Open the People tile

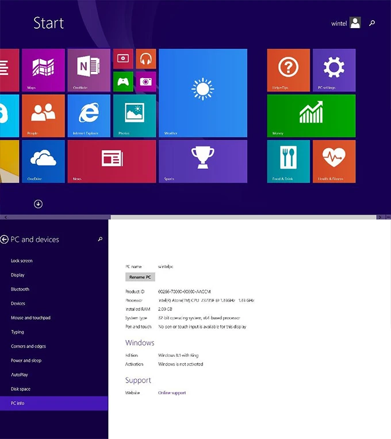[x=43, y=116]
